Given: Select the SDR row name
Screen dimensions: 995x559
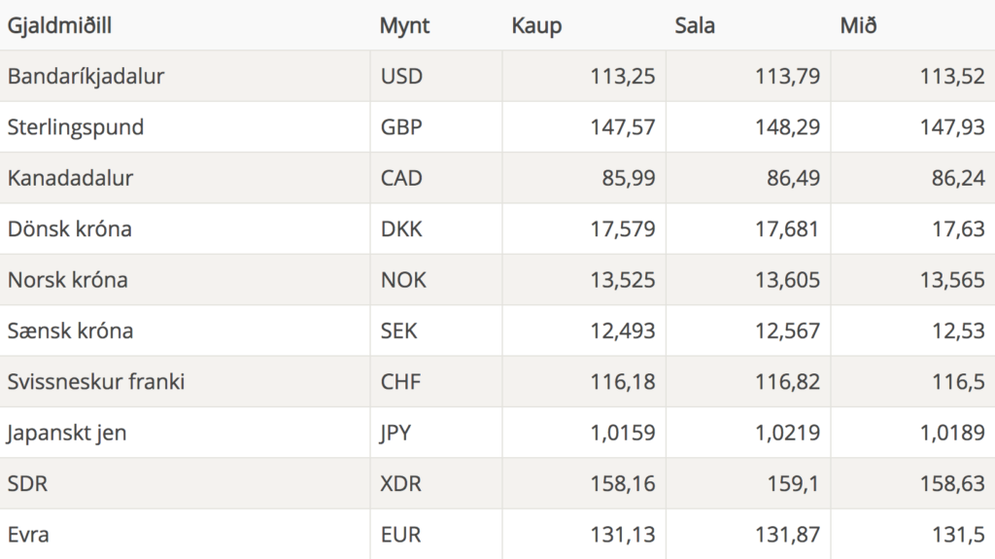Looking at the screenshot, I should pos(27,483).
